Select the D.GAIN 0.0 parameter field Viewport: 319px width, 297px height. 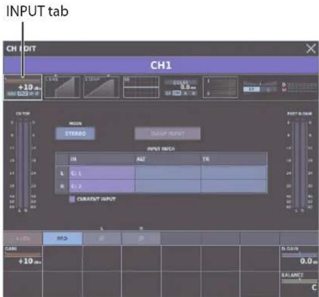coord(299,258)
